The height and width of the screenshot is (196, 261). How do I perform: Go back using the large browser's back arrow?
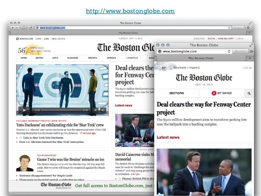(x=13, y=28)
